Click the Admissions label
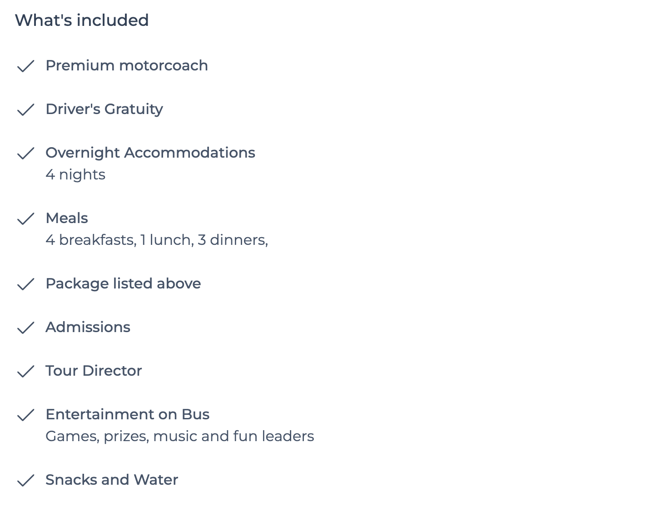This screenshot has width=646, height=507. pyautogui.click(x=88, y=327)
